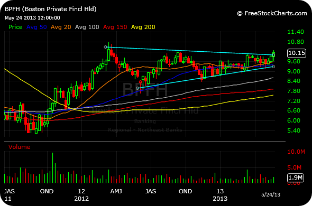
Task: Select the gray Avg 100 legend label
Action: (x=87, y=27)
